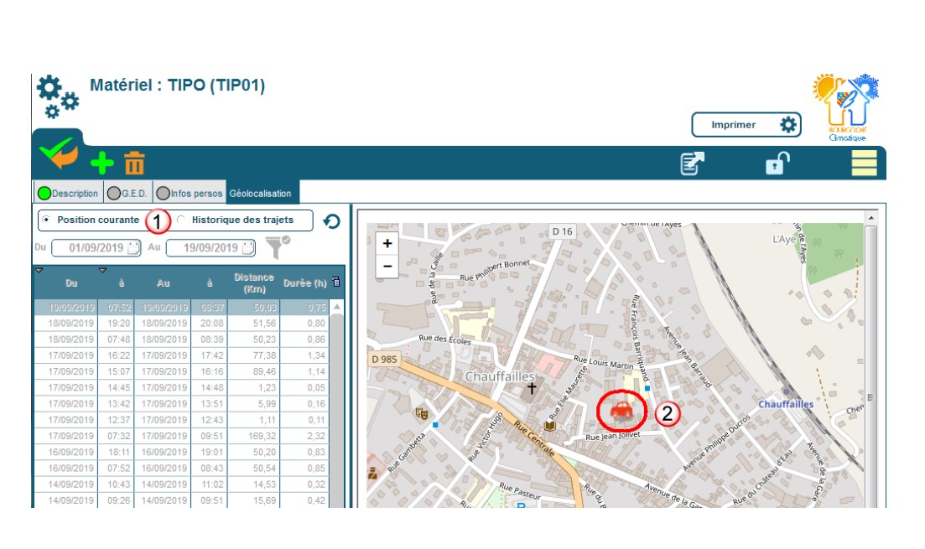This screenshot has height=549, width=925.
Task: Select trip row with distance 50,54
Action: point(182,468)
